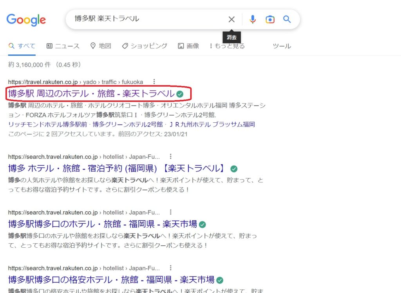This screenshot has height=293, width=401.
Task: Click the verified badge beside 博多駅 周辺のホテル・旅館 title
Action: (x=180, y=94)
